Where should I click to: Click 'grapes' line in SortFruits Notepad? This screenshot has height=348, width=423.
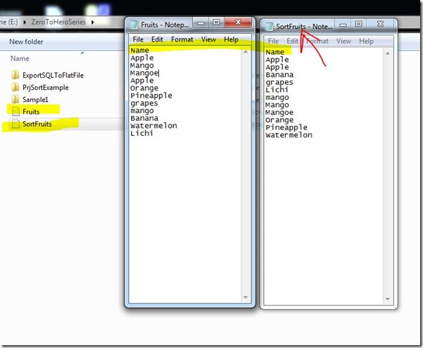(279, 82)
